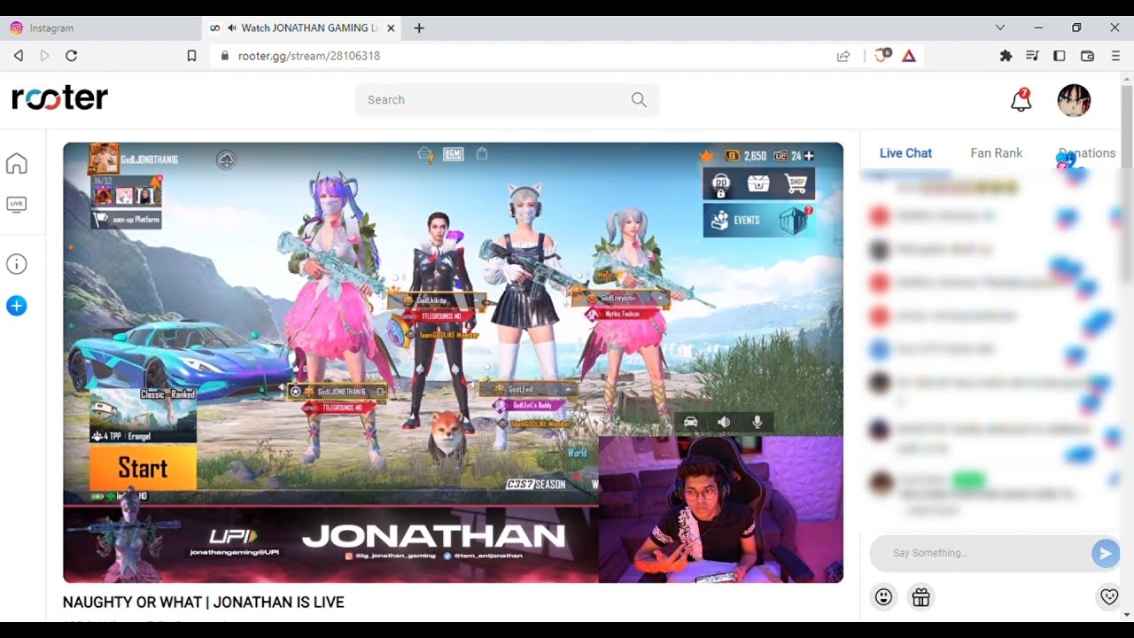Click the Rooter logo
1134x638 pixels.
(x=59, y=98)
